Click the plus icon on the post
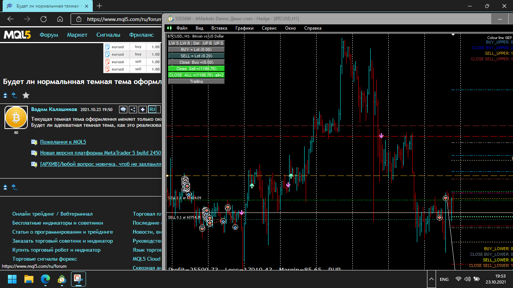The image size is (513, 288). coord(143,109)
